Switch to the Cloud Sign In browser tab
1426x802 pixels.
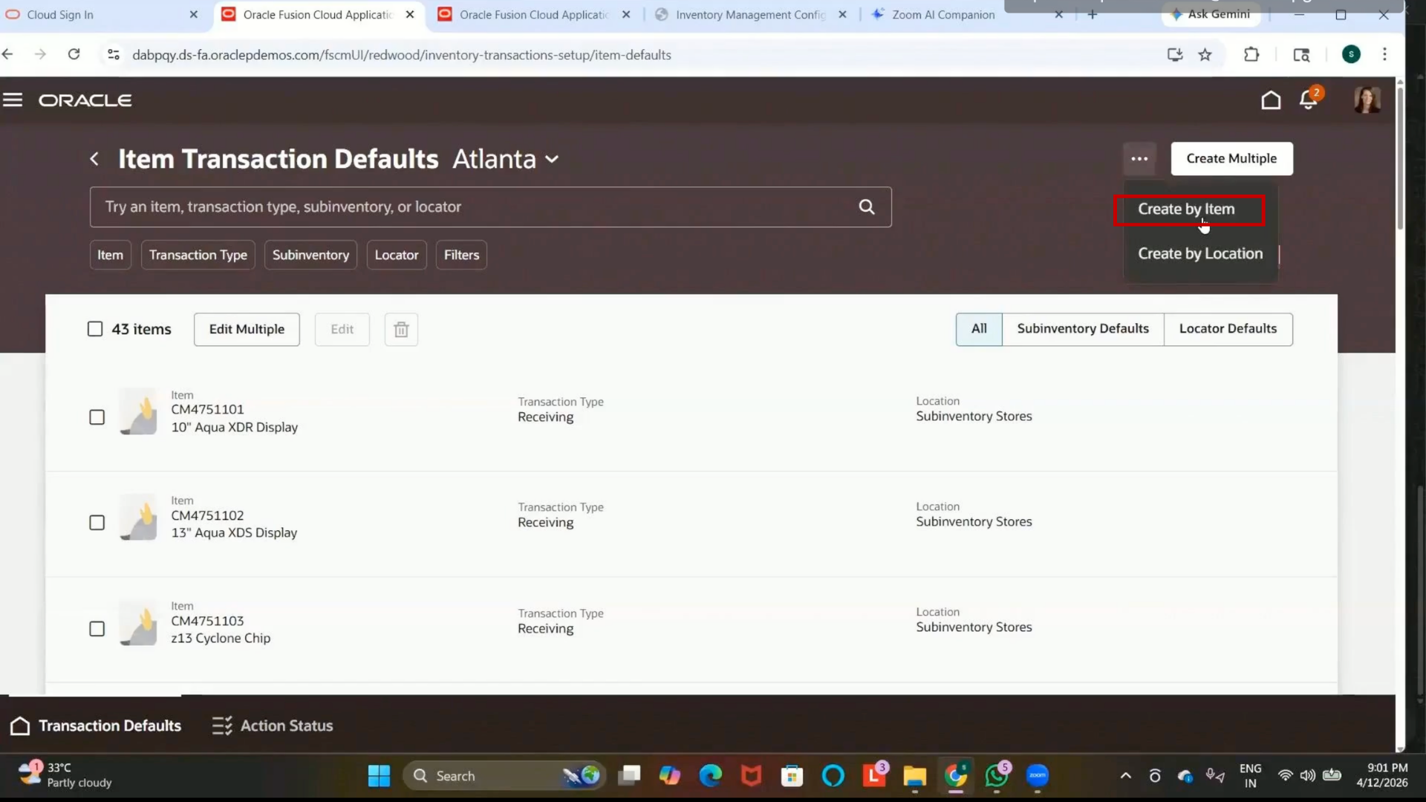tap(104, 15)
